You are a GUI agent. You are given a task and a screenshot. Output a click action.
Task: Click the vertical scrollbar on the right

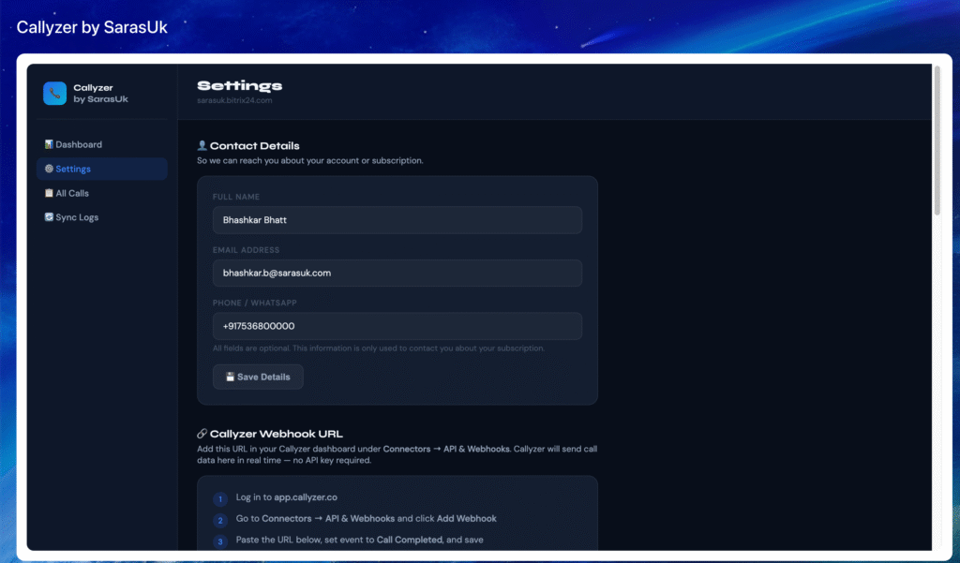(x=937, y=141)
